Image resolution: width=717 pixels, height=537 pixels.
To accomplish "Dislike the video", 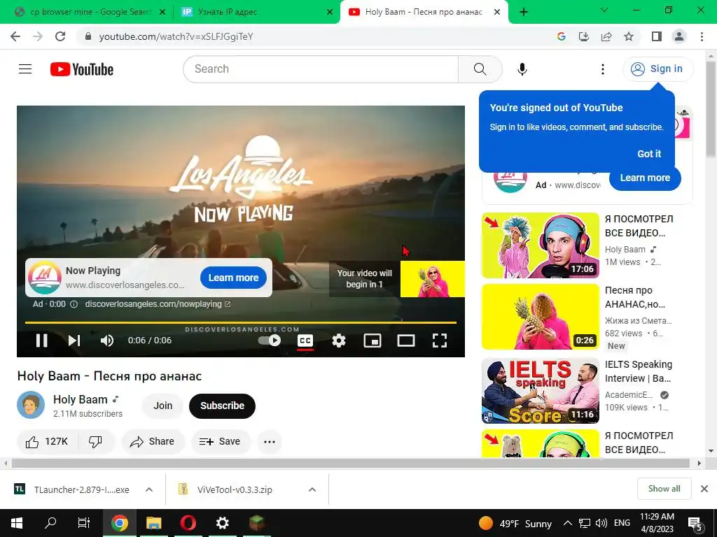I will click(95, 442).
